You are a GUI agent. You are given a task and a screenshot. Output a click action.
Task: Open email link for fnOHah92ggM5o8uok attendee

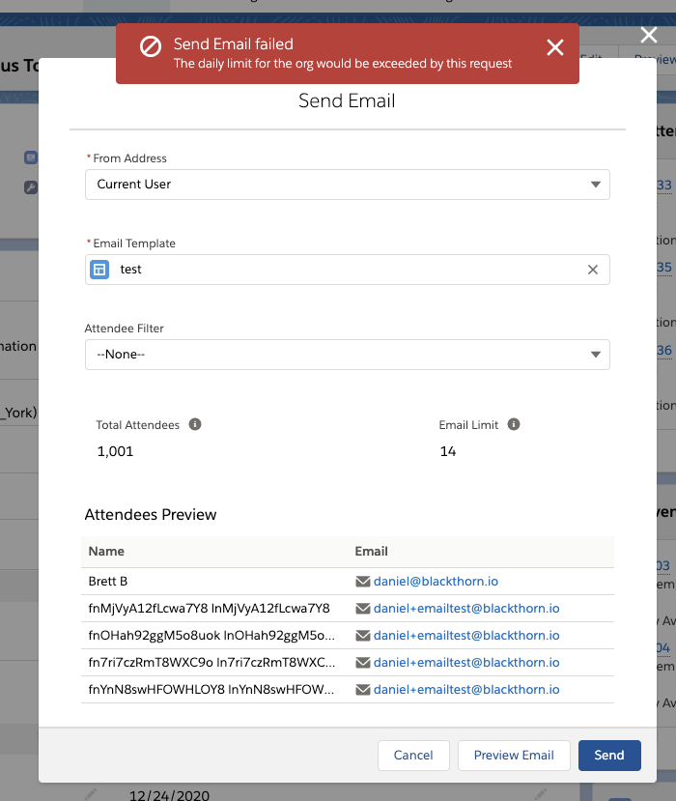466,636
